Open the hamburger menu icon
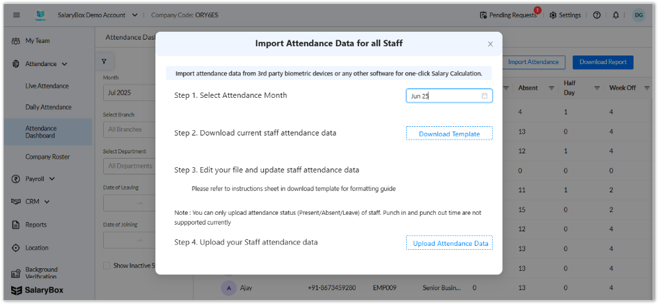 (17, 15)
